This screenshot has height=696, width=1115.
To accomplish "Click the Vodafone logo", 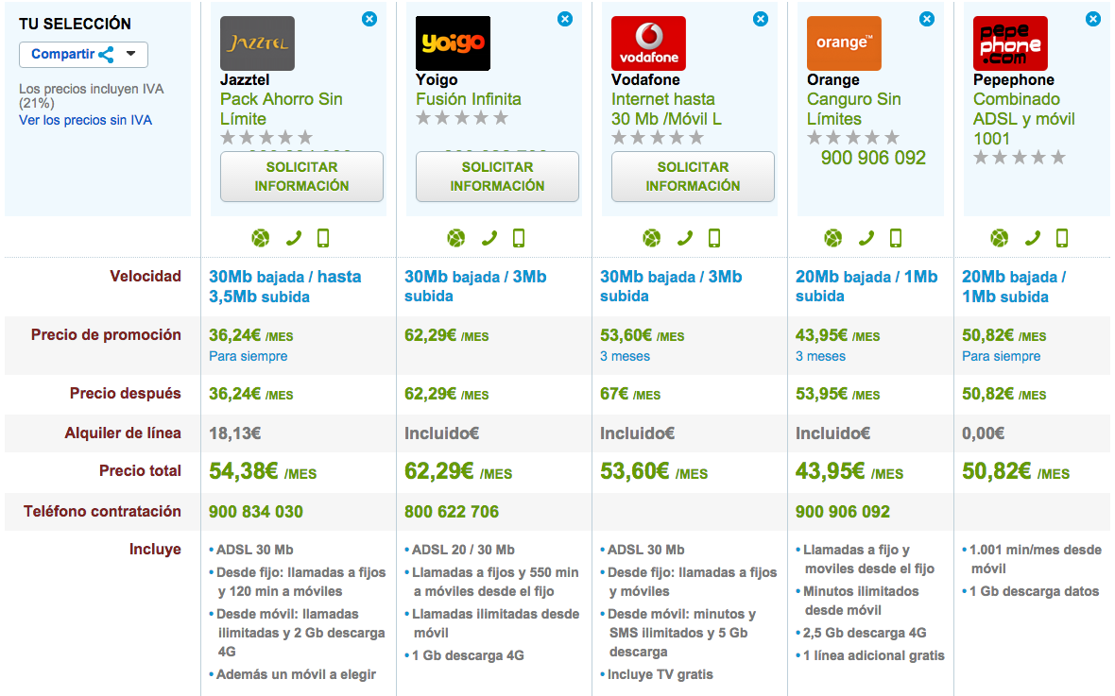I will [x=648, y=43].
